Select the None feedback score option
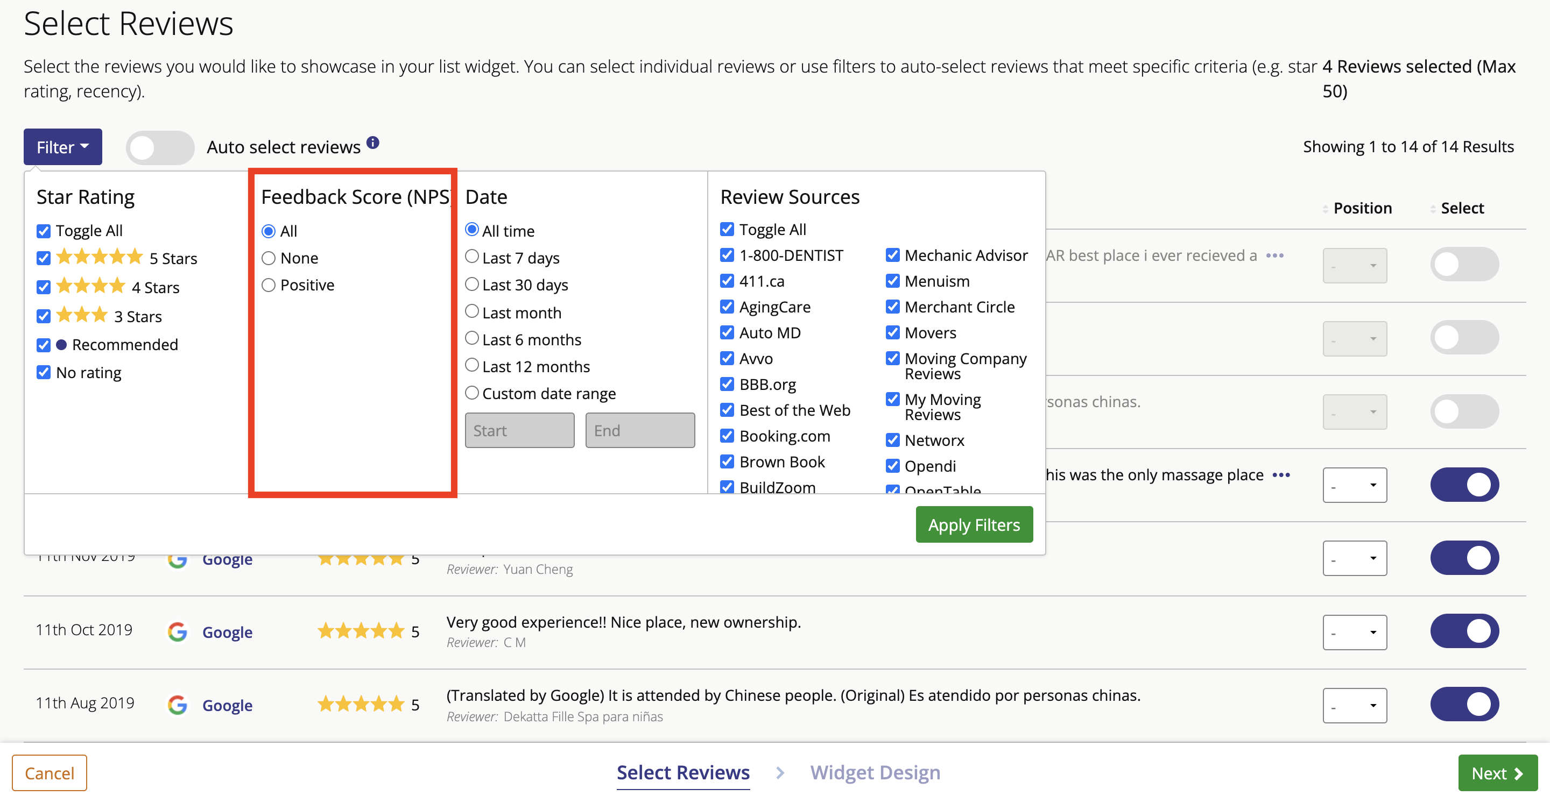This screenshot has height=803, width=1550. [x=269, y=258]
